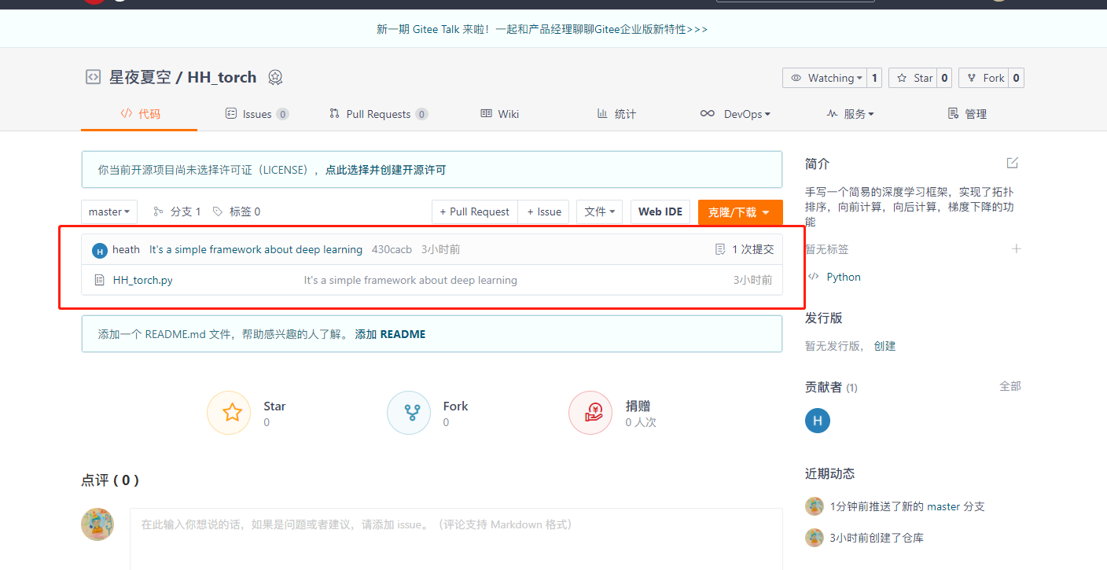Click 点此选择并创建开源许可 link

385,170
